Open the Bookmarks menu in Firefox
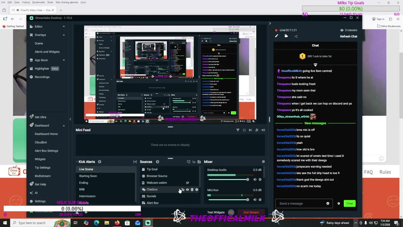Screen dimensions: 403x227 [x=39, y=2]
